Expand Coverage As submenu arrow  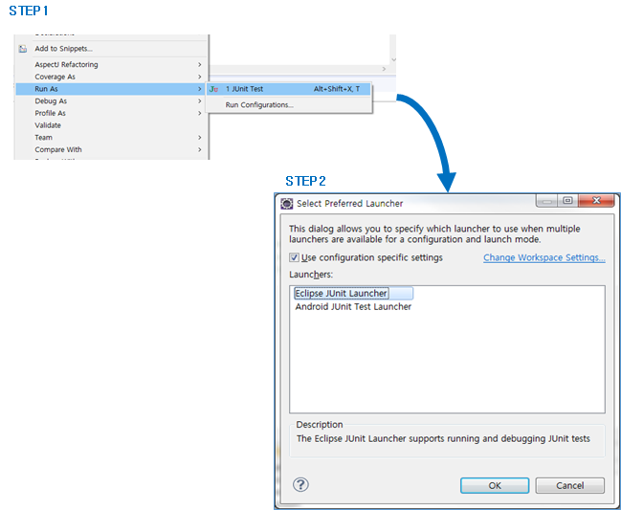pos(200,77)
